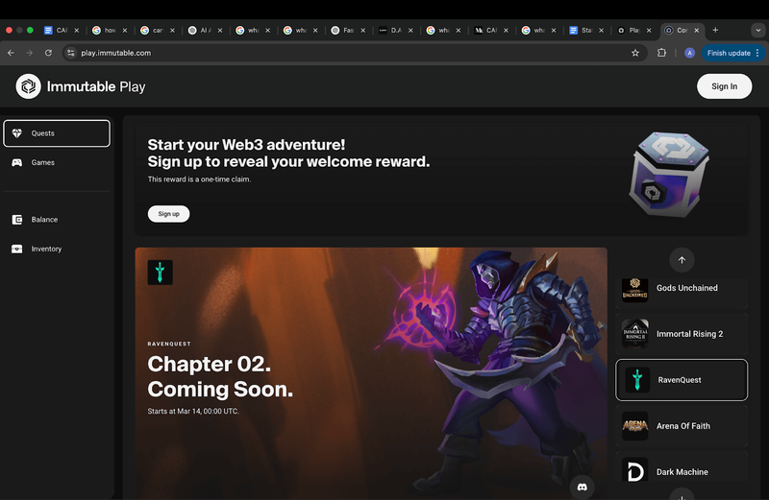Reload the page

tap(48, 53)
